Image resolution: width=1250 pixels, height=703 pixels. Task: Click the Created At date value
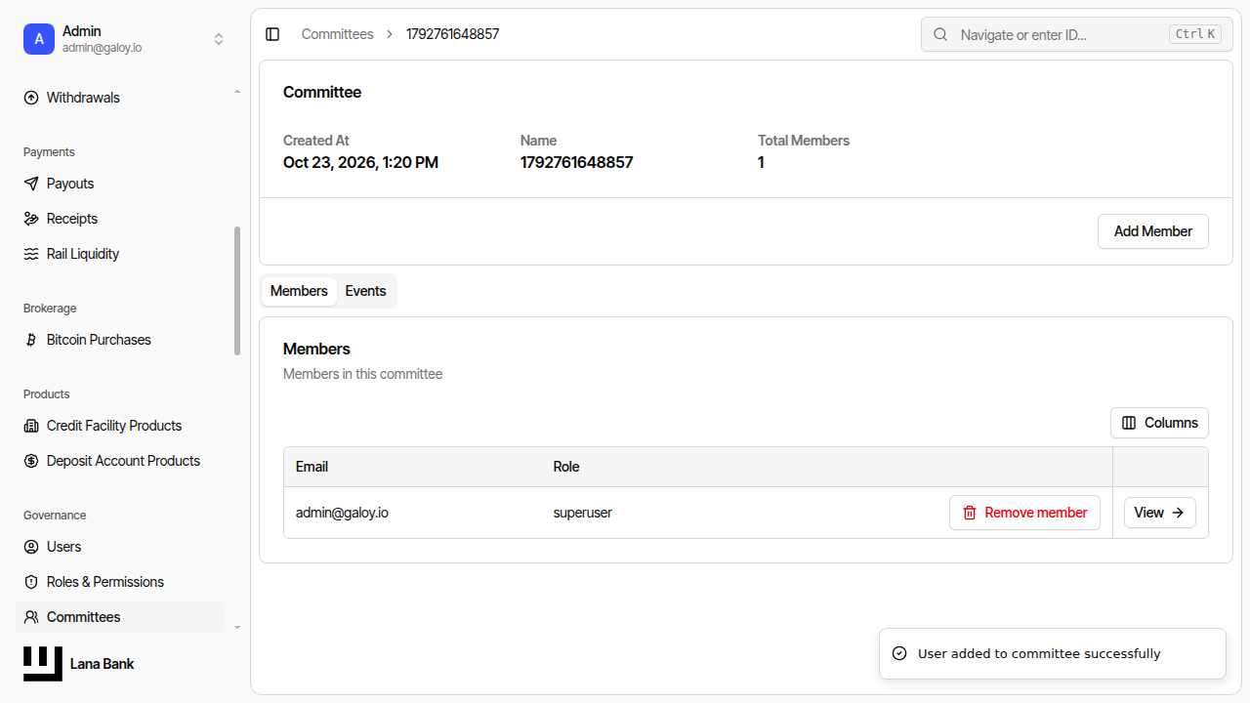tap(360, 162)
